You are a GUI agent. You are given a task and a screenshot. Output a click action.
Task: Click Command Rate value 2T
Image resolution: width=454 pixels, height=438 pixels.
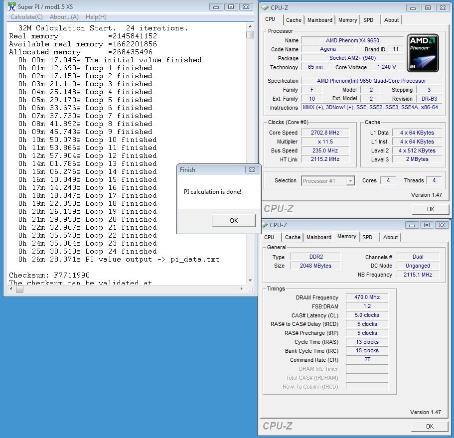pos(367,360)
